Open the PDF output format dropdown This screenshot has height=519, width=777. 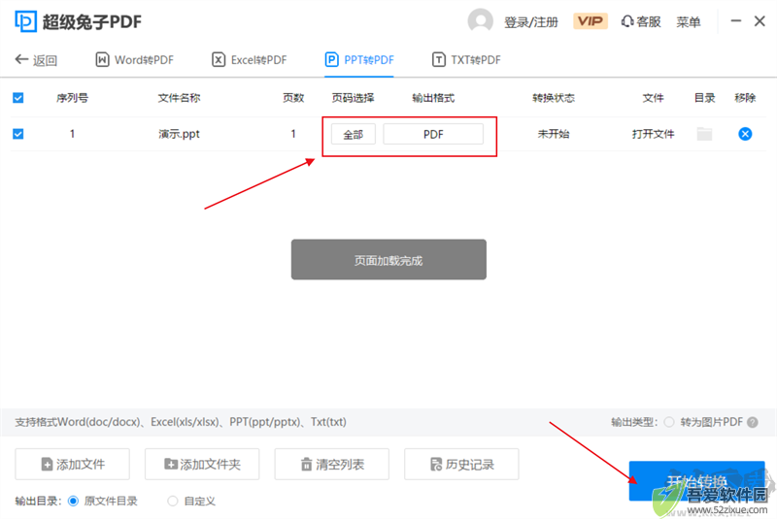pos(433,134)
